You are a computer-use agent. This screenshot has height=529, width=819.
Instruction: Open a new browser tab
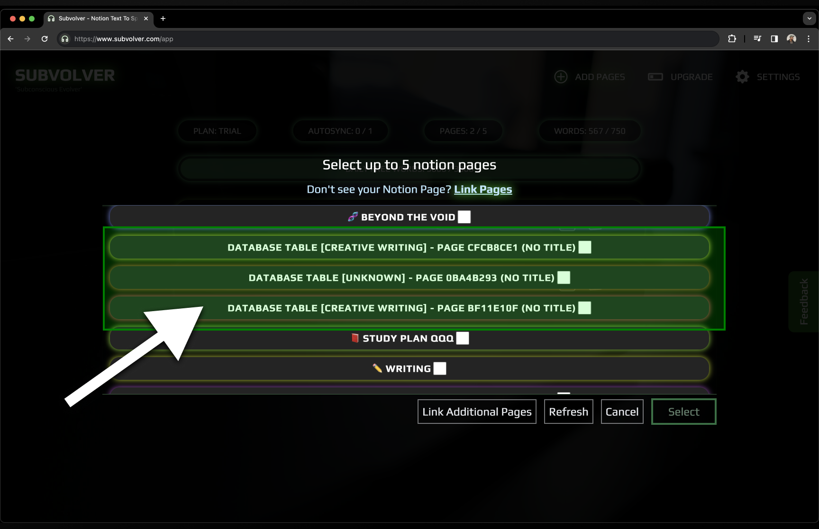(x=163, y=18)
